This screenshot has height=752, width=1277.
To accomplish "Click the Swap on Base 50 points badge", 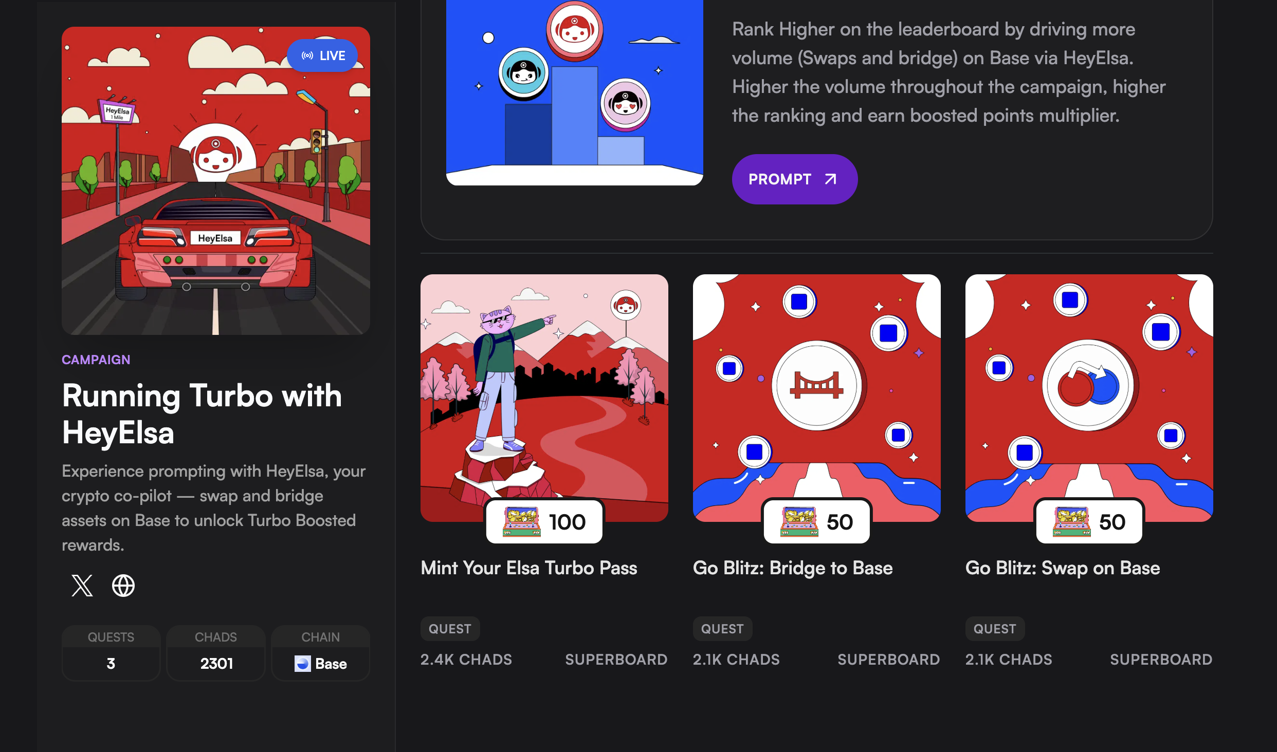I will [x=1089, y=522].
